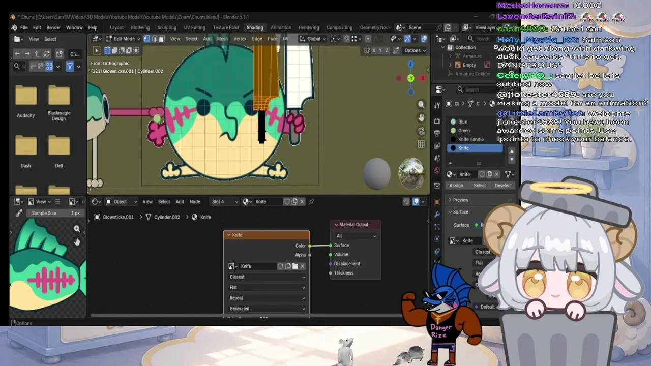Choose edge select mode in viewport header
This screenshot has width=651, height=366.
[154, 39]
